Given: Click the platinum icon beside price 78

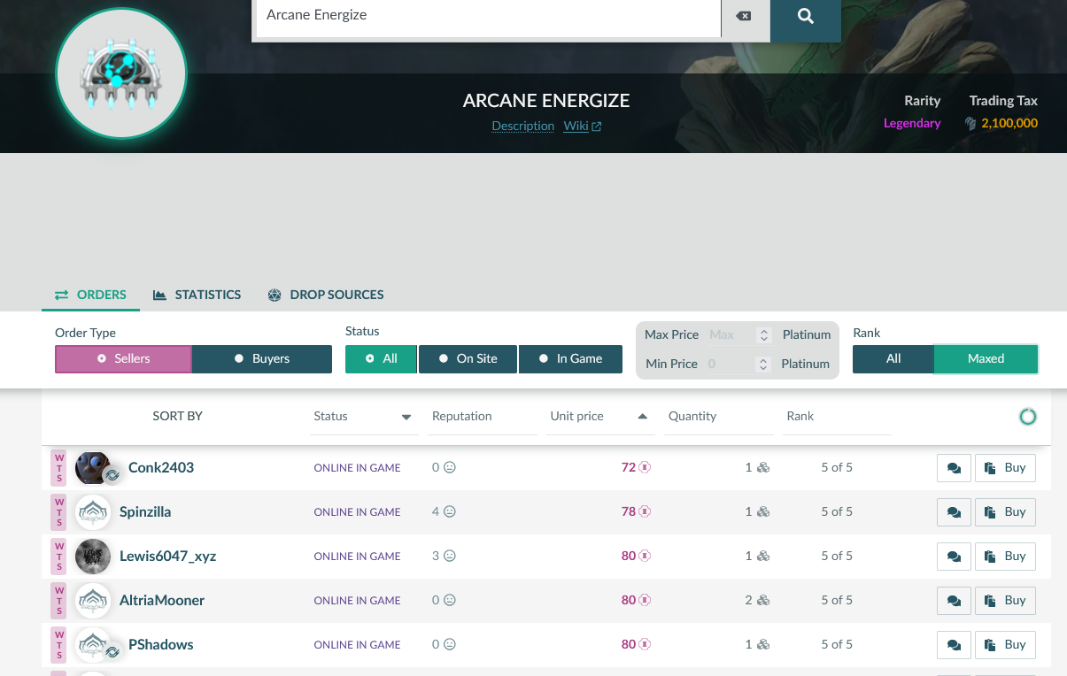Looking at the screenshot, I should (x=645, y=511).
